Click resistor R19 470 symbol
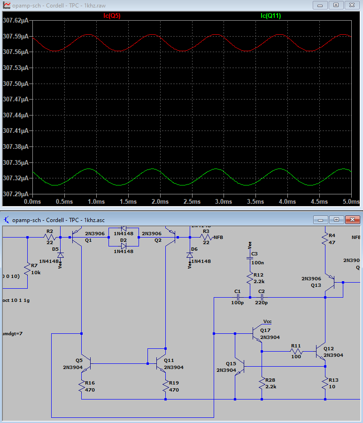This screenshot has height=423, width=363. pos(165,386)
